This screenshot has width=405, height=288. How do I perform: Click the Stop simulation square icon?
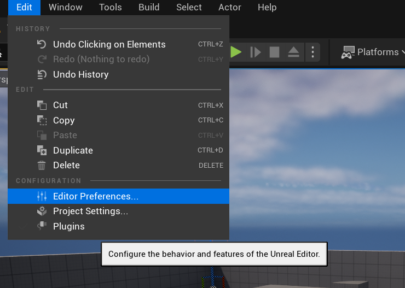click(x=274, y=52)
